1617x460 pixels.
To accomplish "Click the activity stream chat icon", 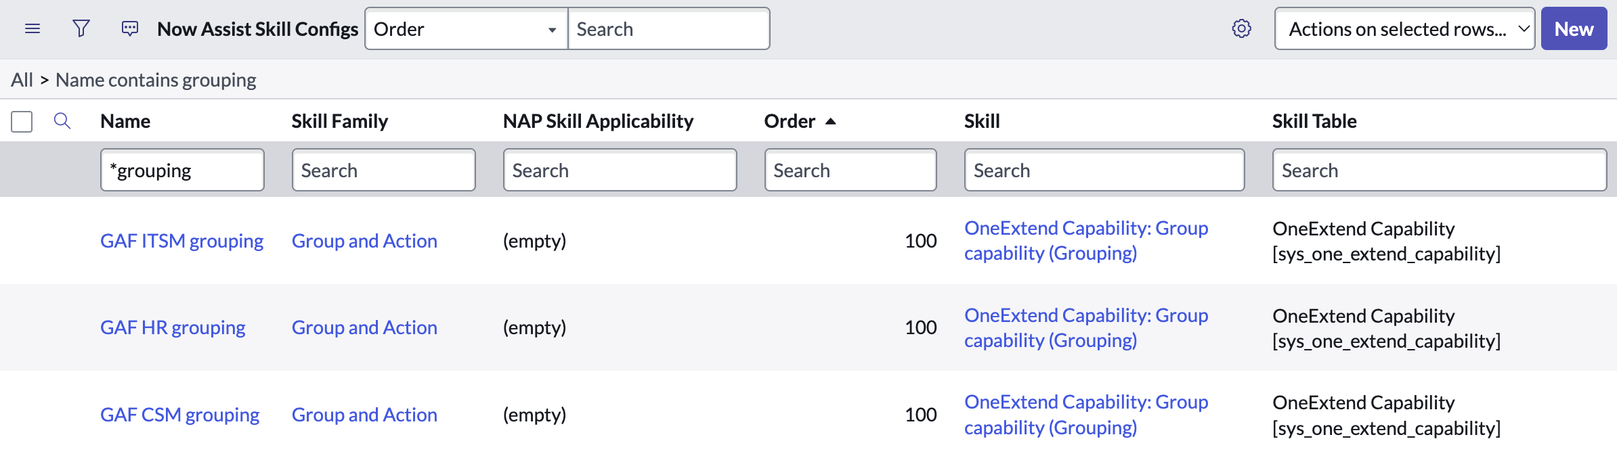I will coord(130,28).
